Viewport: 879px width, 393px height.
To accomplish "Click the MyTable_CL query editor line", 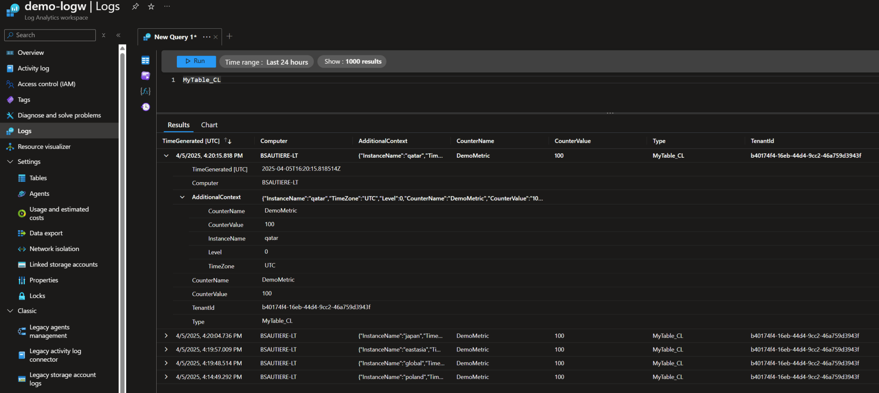I will pyautogui.click(x=202, y=80).
